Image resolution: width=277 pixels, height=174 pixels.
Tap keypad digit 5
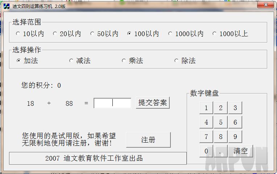[221, 122]
